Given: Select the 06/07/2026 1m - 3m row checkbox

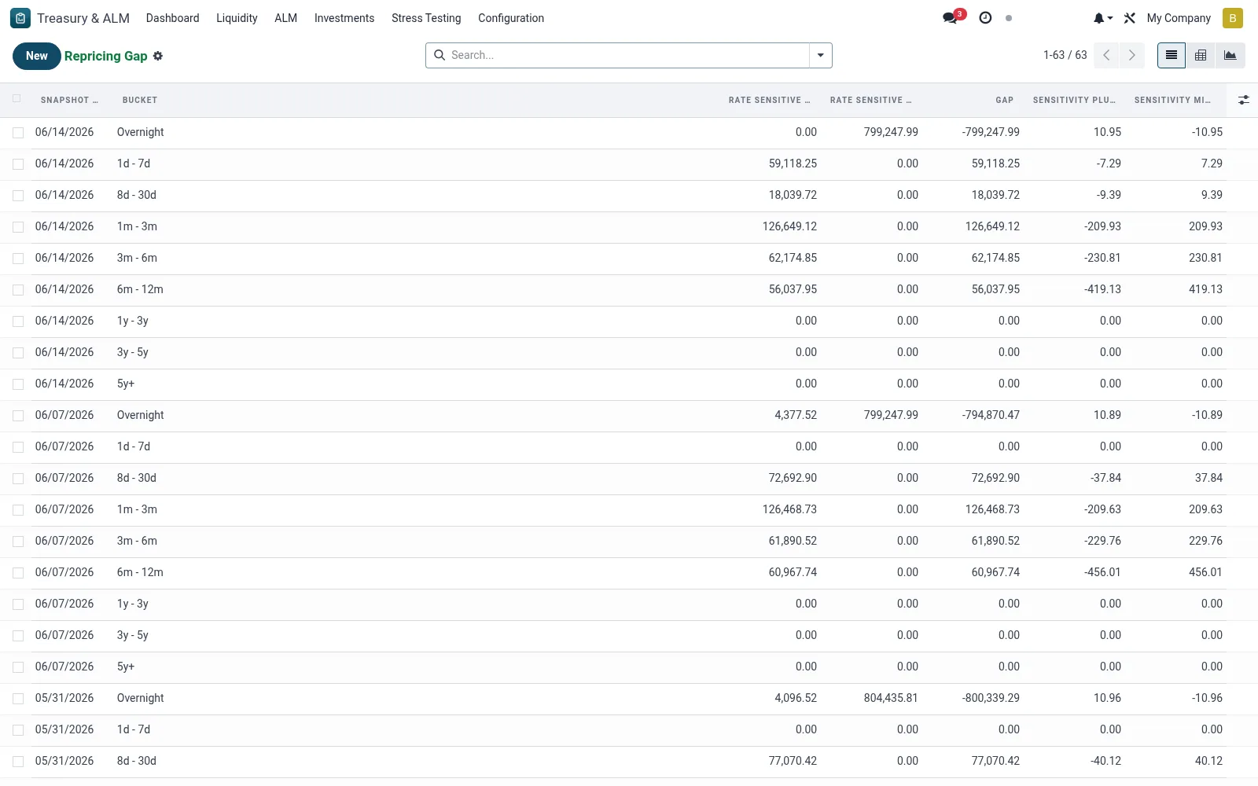Looking at the screenshot, I should pos(18,510).
